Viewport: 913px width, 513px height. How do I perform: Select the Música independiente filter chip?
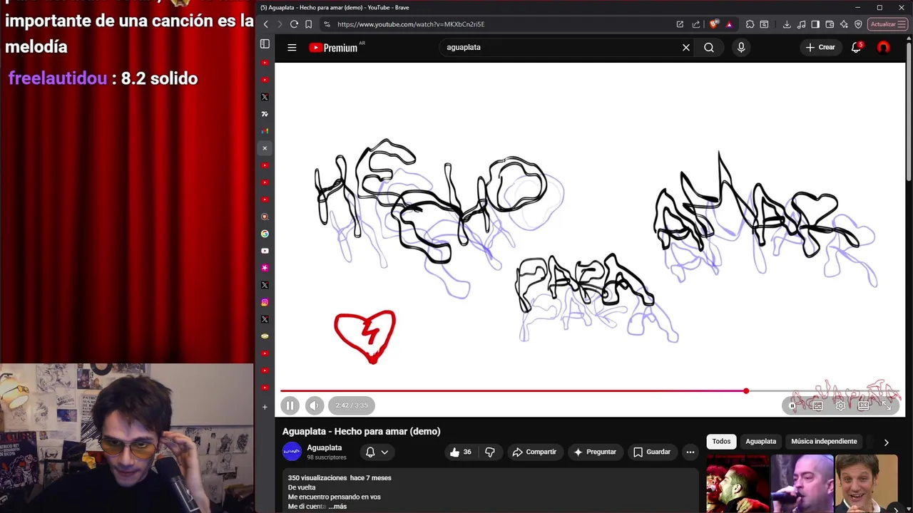(x=824, y=442)
